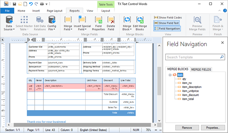The image size is (228, 133).
Task: Collapse the item merge block tree node
Action: pyautogui.click(x=170, y=75)
